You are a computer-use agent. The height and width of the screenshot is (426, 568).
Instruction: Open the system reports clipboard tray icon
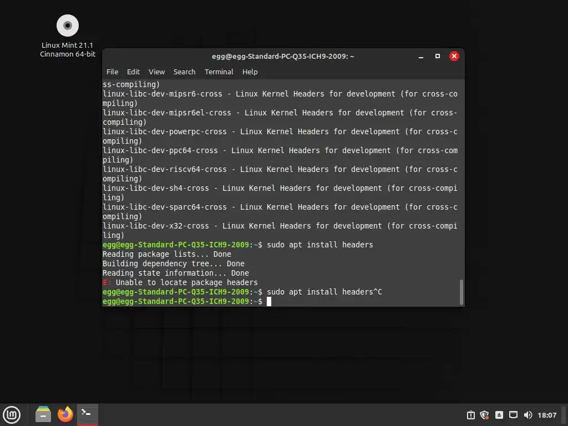470,415
